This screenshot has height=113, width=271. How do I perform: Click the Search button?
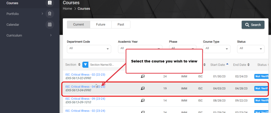coord(253,25)
